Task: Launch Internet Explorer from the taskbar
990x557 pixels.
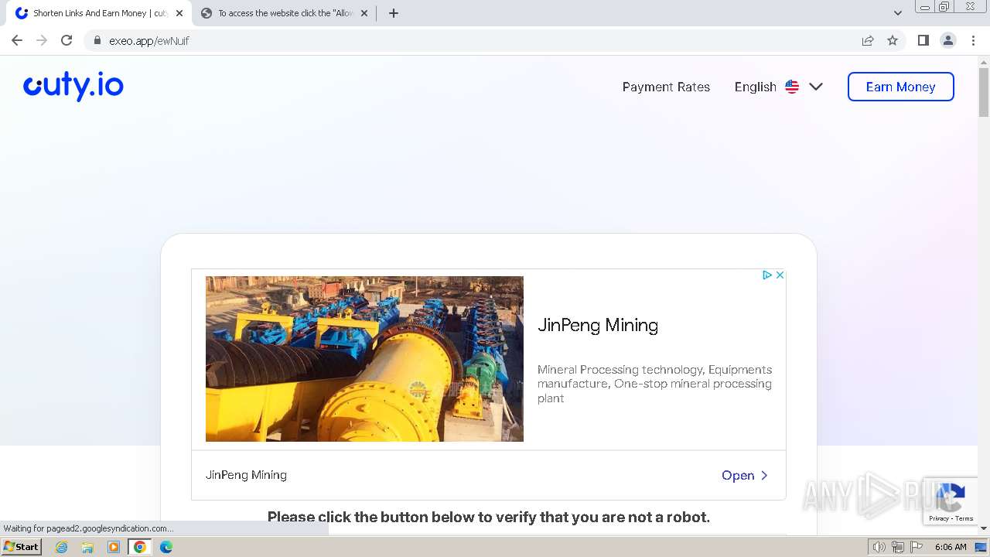Action: [x=61, y=547]
